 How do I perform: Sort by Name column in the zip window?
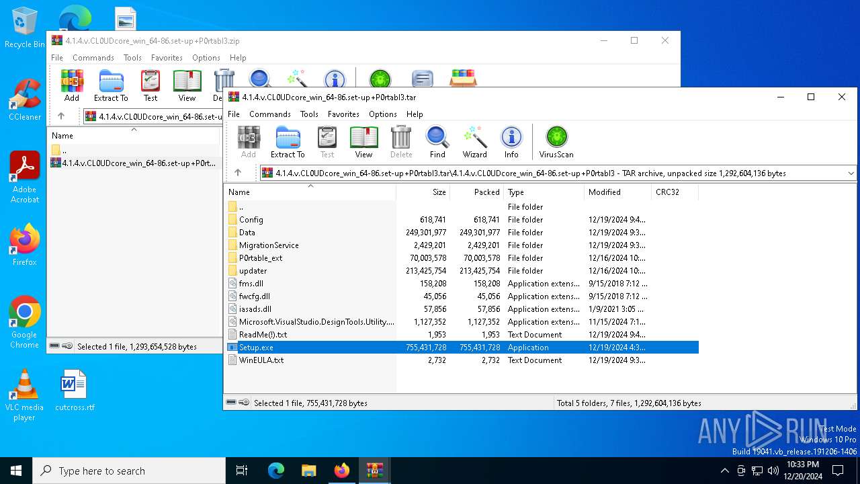point(134,136)
